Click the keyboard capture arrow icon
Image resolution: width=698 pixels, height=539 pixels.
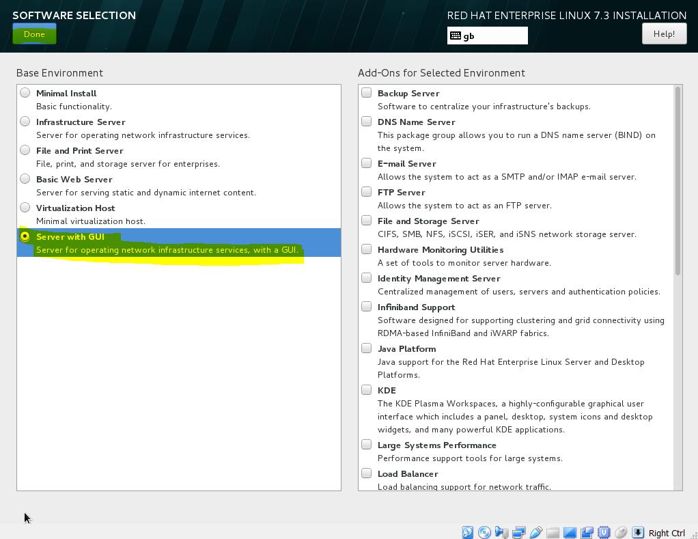(x=638, y=532)
